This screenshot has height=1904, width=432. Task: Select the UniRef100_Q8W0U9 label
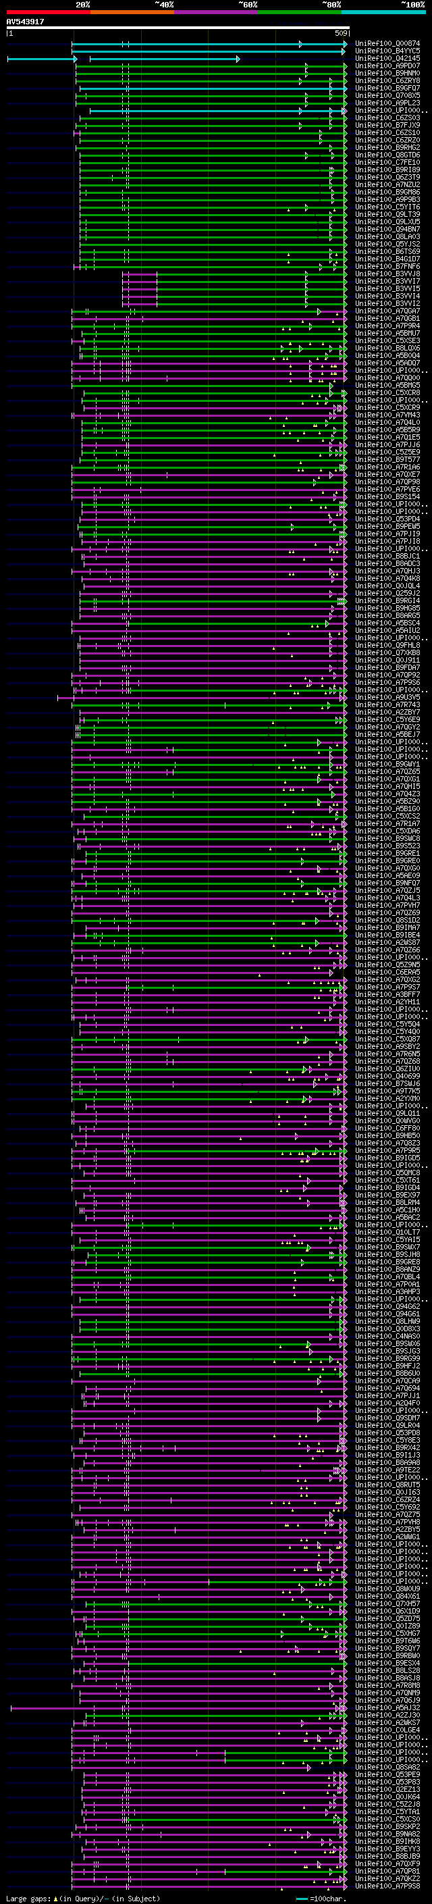(x=387, y=1589)
